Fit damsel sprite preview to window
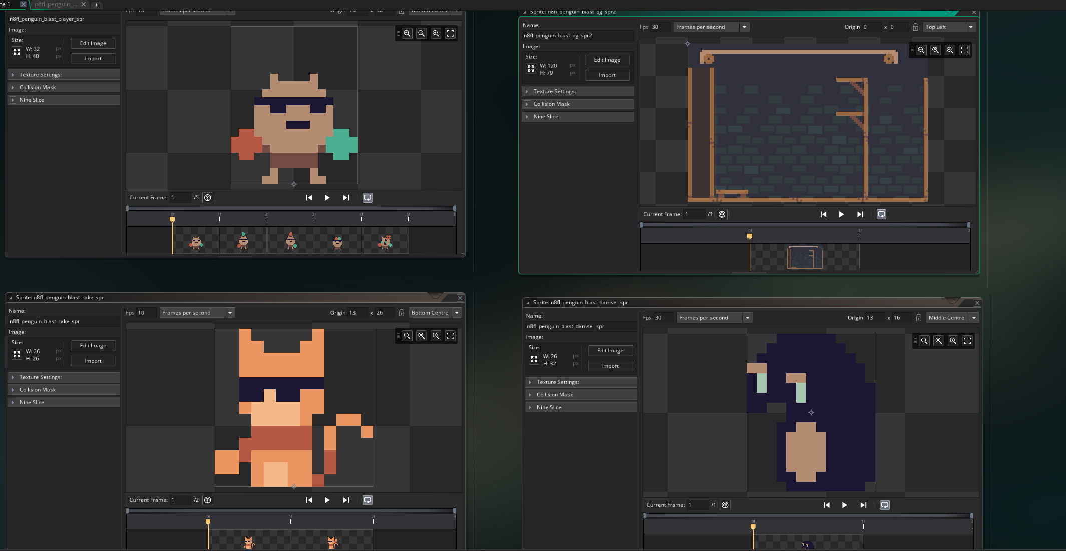Image resolution: width=1066 pixels, height=551 pixels. (x=967, y=341)
